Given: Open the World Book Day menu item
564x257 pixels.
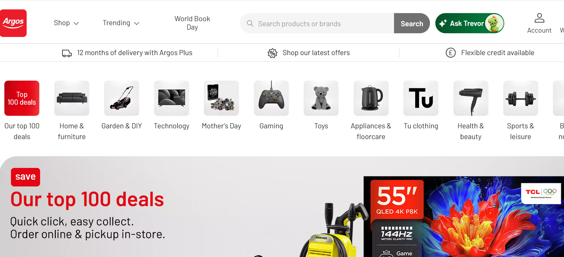Looking at the screenshot, I should 192,23.
